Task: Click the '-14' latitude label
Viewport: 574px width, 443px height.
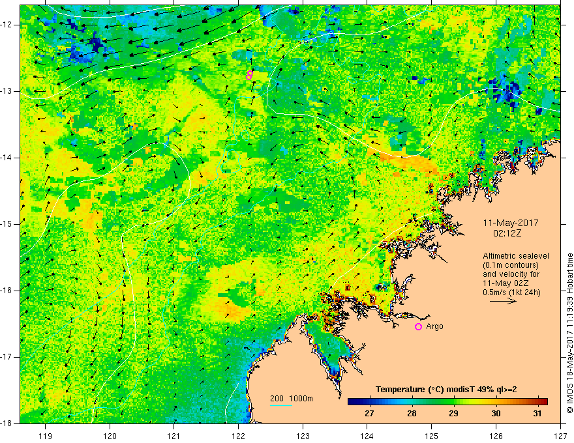Action: pyautogui.click(x=7, y=158)
